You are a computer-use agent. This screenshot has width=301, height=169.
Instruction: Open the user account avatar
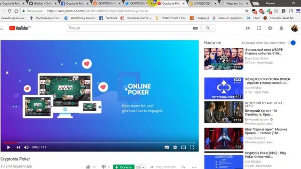pyautogui.click(x=295, y=28)
